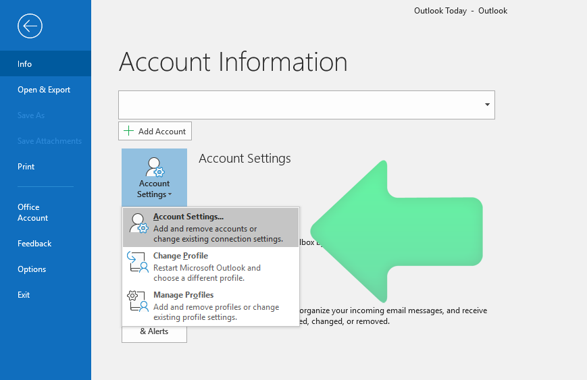The width and height of the screenshot is (587, 380).
Task: Click the small arrow next to Settings label
Action: coord(170,194)
